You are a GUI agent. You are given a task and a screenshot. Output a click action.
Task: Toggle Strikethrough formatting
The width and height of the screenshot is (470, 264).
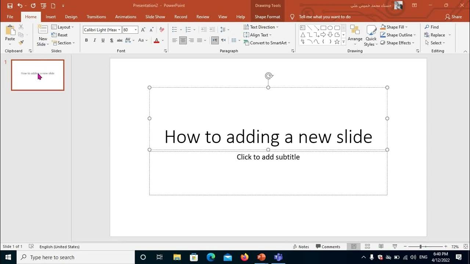pos(120,40)
